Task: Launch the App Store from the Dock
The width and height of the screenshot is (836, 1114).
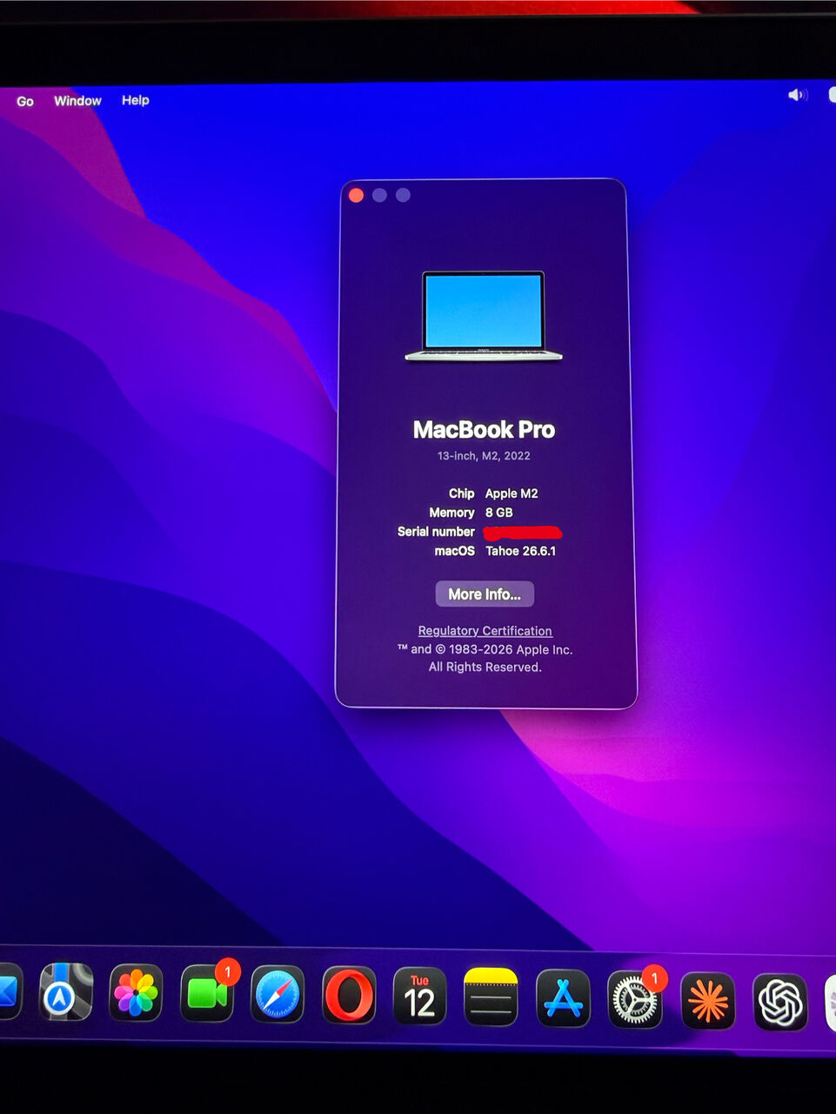Action: click(563, 998)
